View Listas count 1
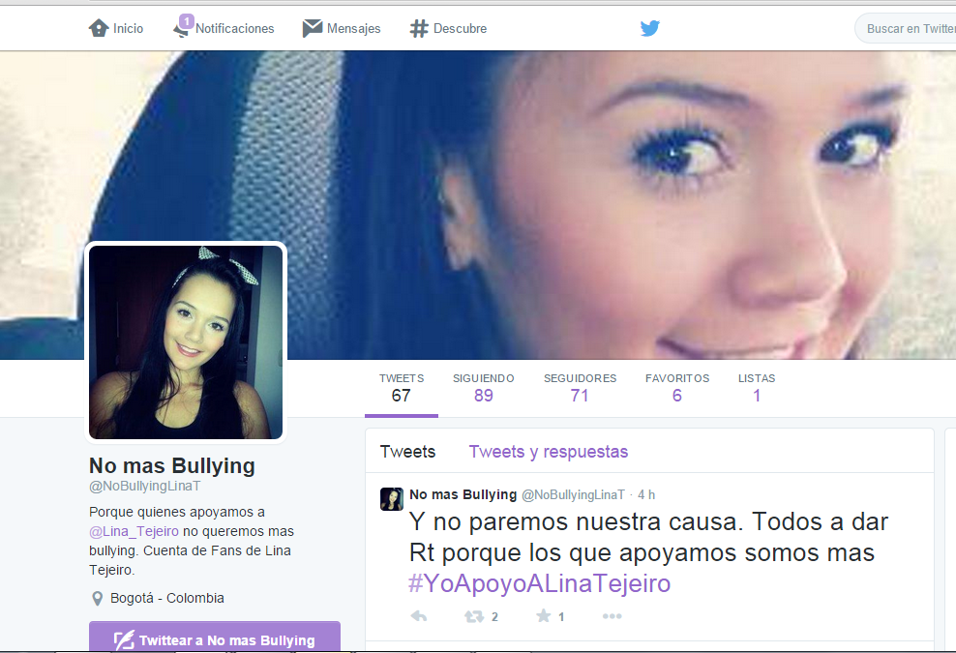This screenshot has height=653, width=956. (757, 388)
